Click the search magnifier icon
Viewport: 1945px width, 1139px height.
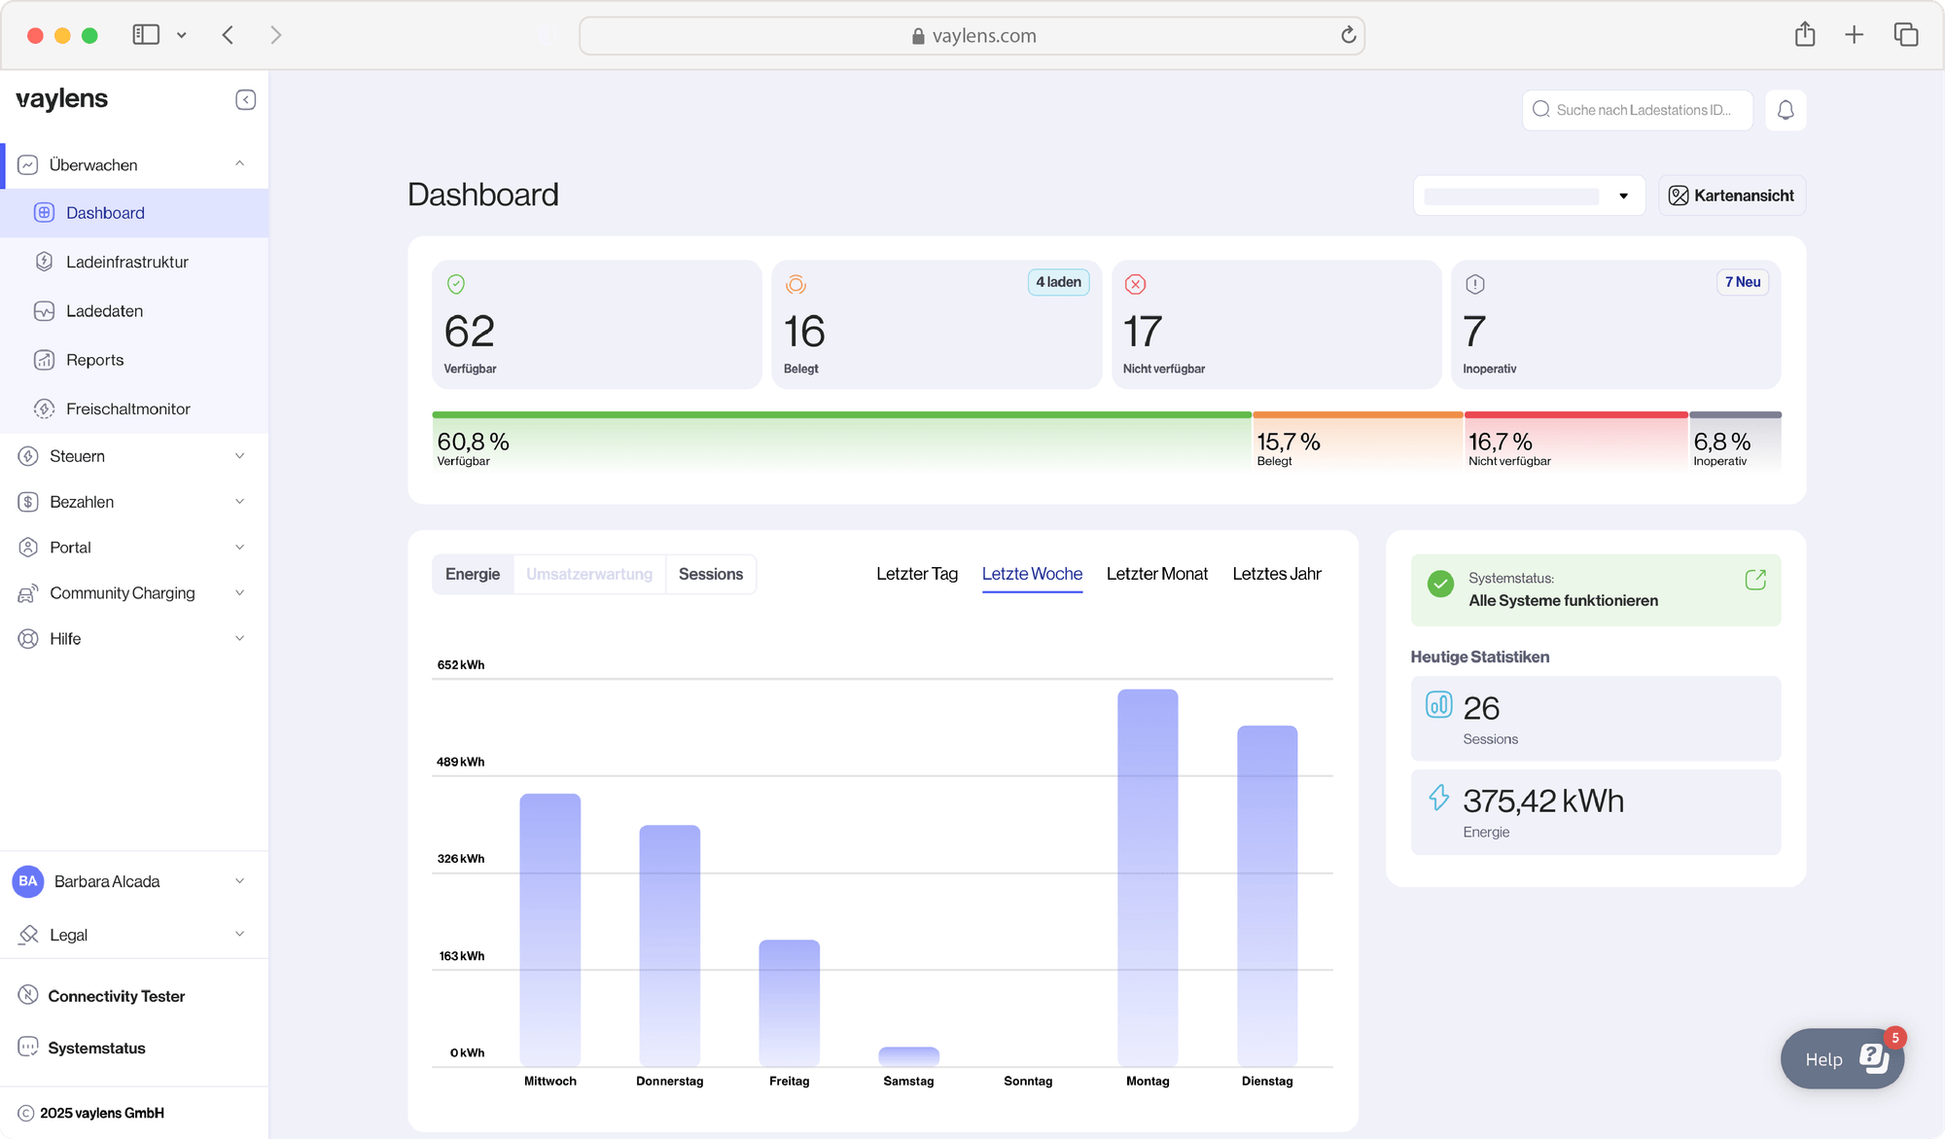(x=1540, y=109)
